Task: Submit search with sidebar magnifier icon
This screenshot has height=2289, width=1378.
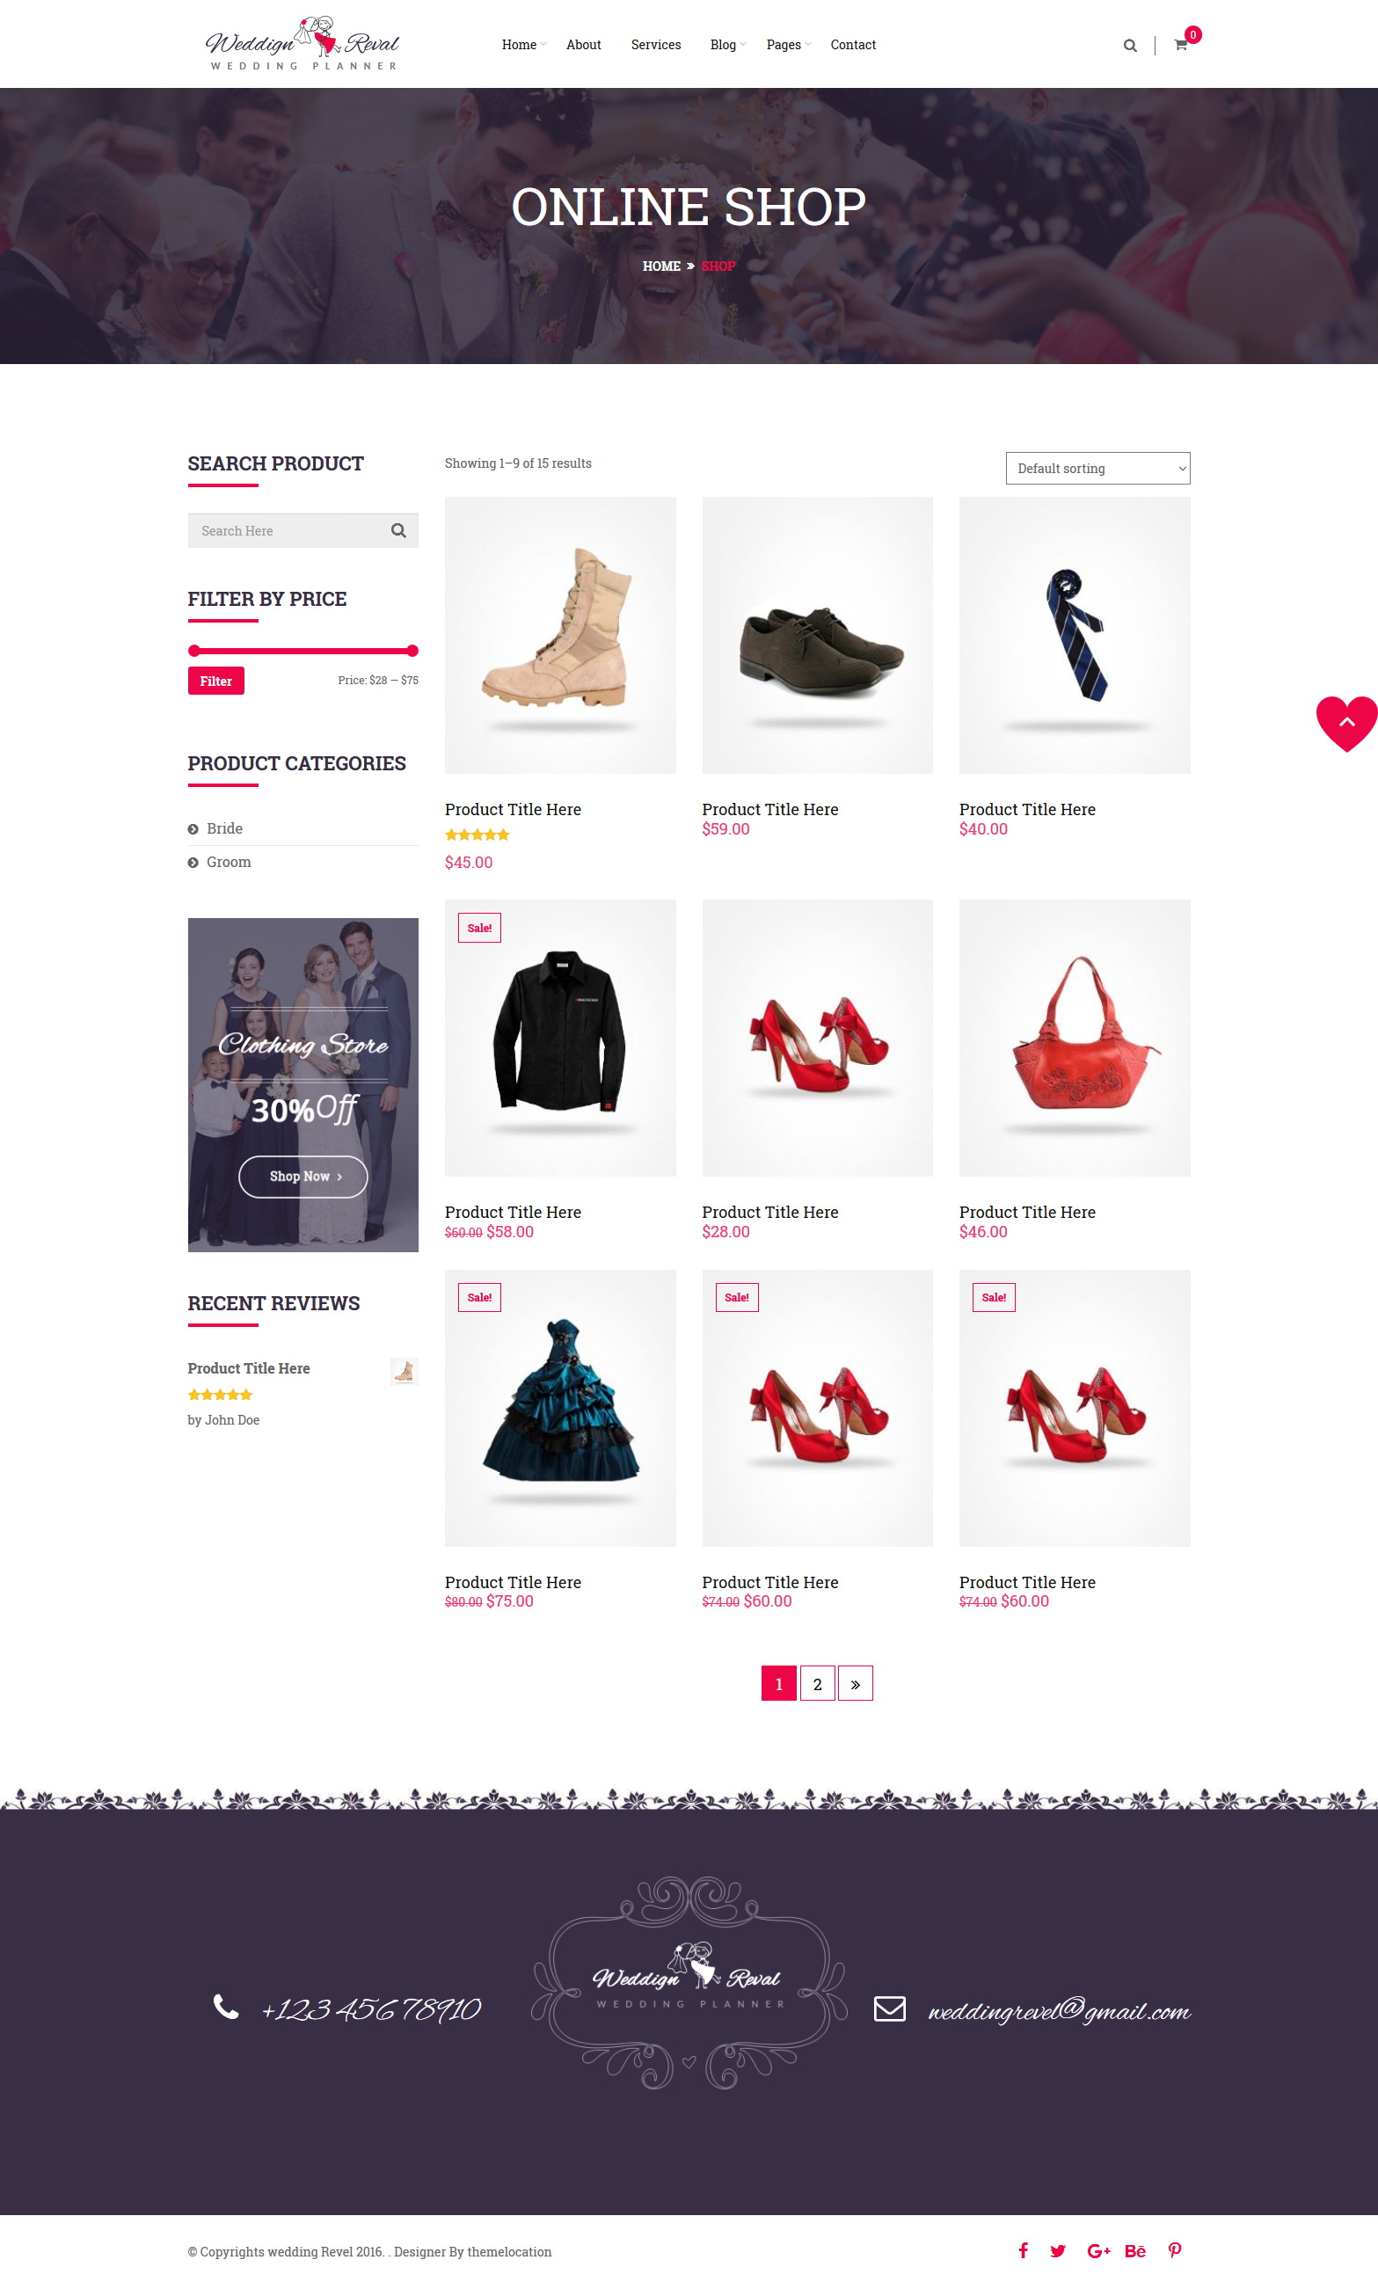Action: click(398, 530)
